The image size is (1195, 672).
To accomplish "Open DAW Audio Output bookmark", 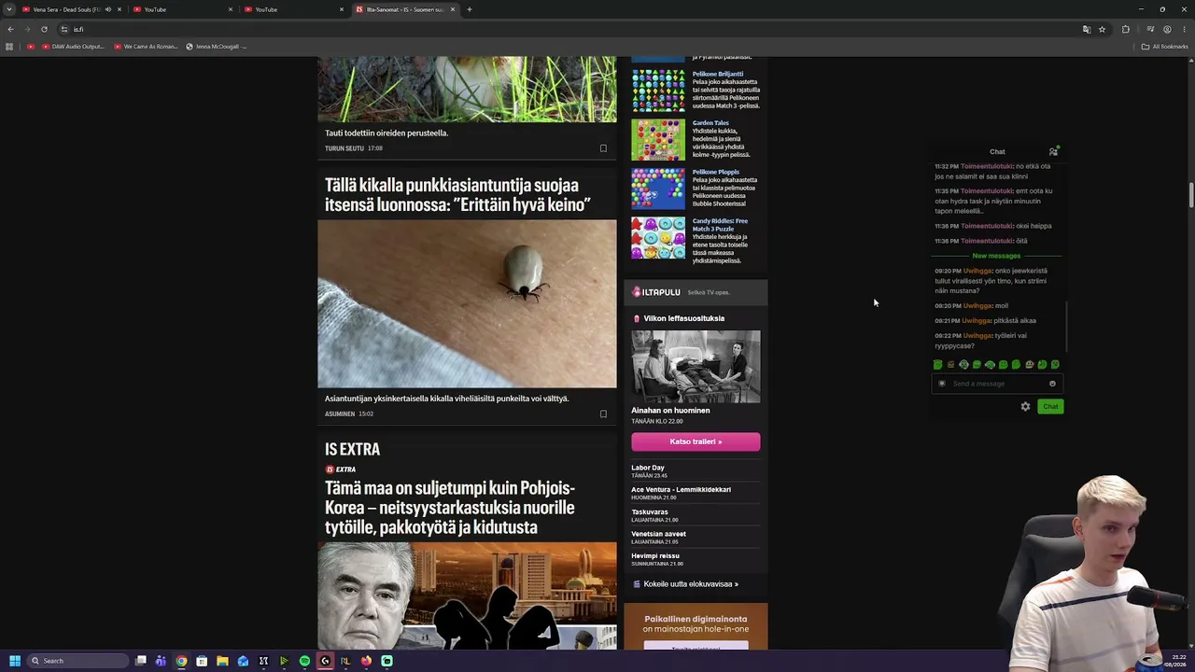I will [73, 47].
